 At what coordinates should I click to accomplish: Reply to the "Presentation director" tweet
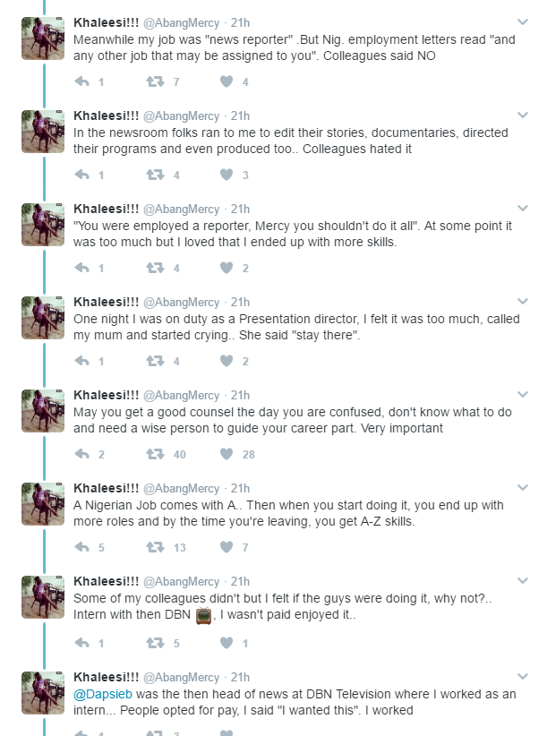pyautogui.click(x=82, y=361)
